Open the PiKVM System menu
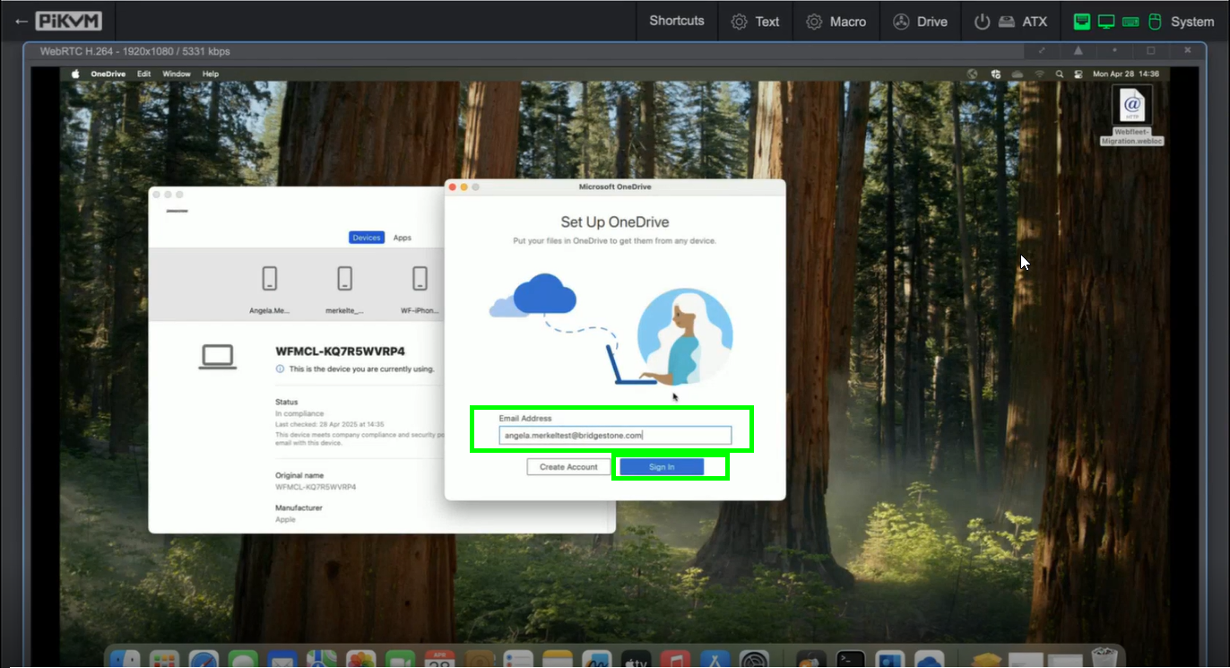 pos(1143,22)
